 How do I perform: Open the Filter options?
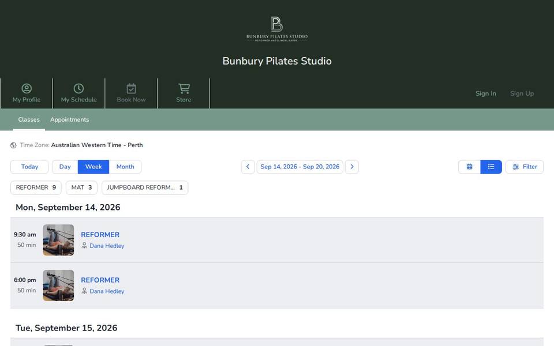tap(525, 167)
